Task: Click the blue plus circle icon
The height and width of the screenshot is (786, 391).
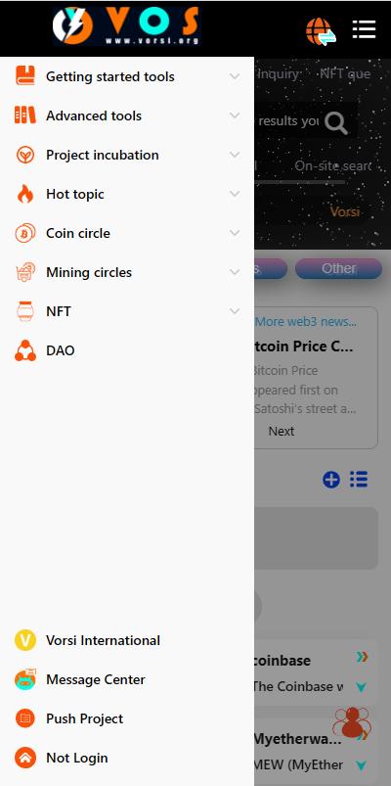Action: coord(331,480)
